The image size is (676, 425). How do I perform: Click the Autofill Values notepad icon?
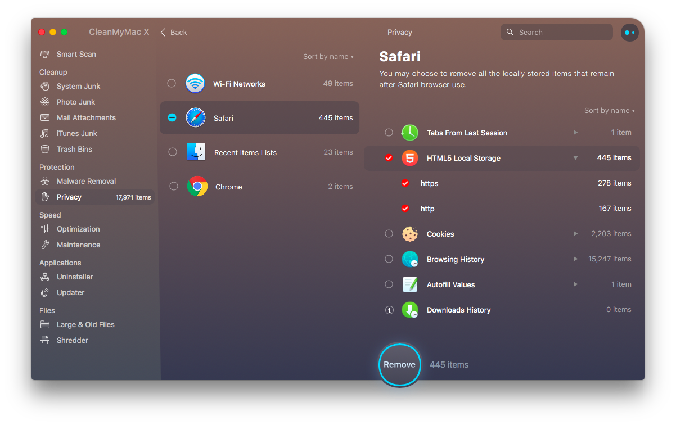pyautogui.click(x=410, y=284)
